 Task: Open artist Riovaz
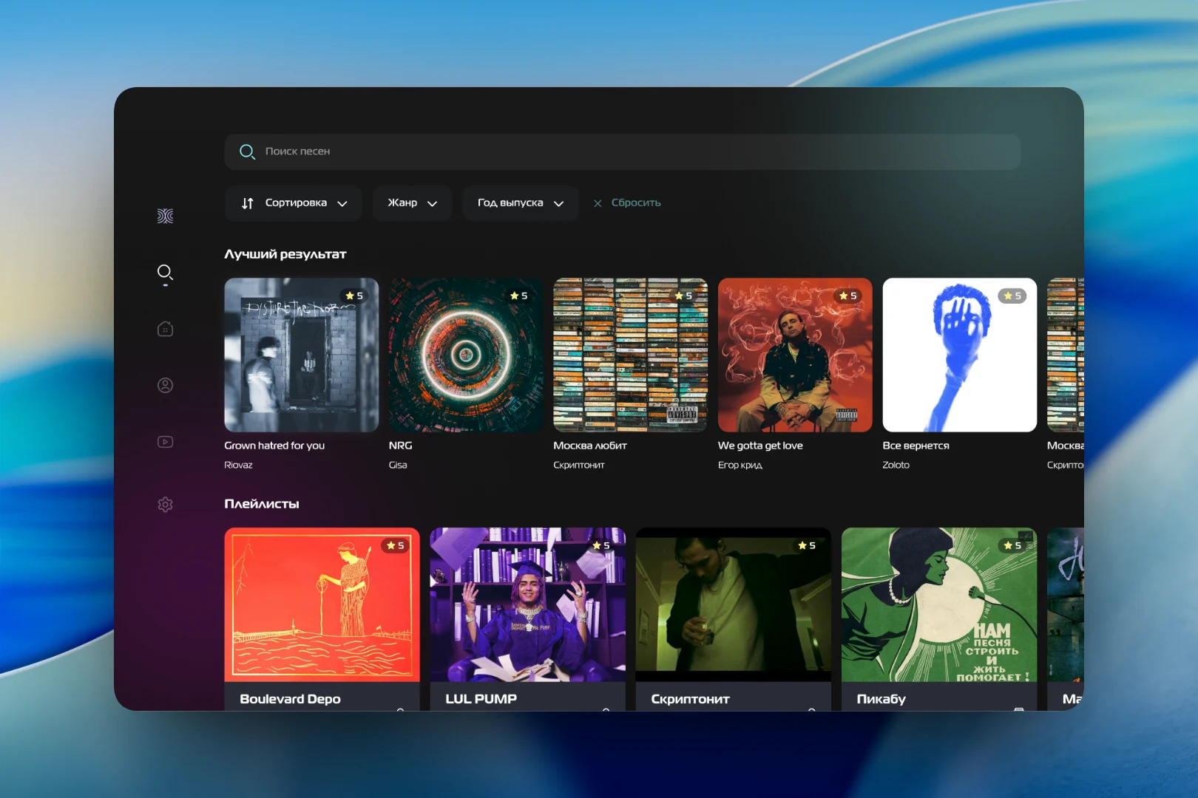point(238,465)
